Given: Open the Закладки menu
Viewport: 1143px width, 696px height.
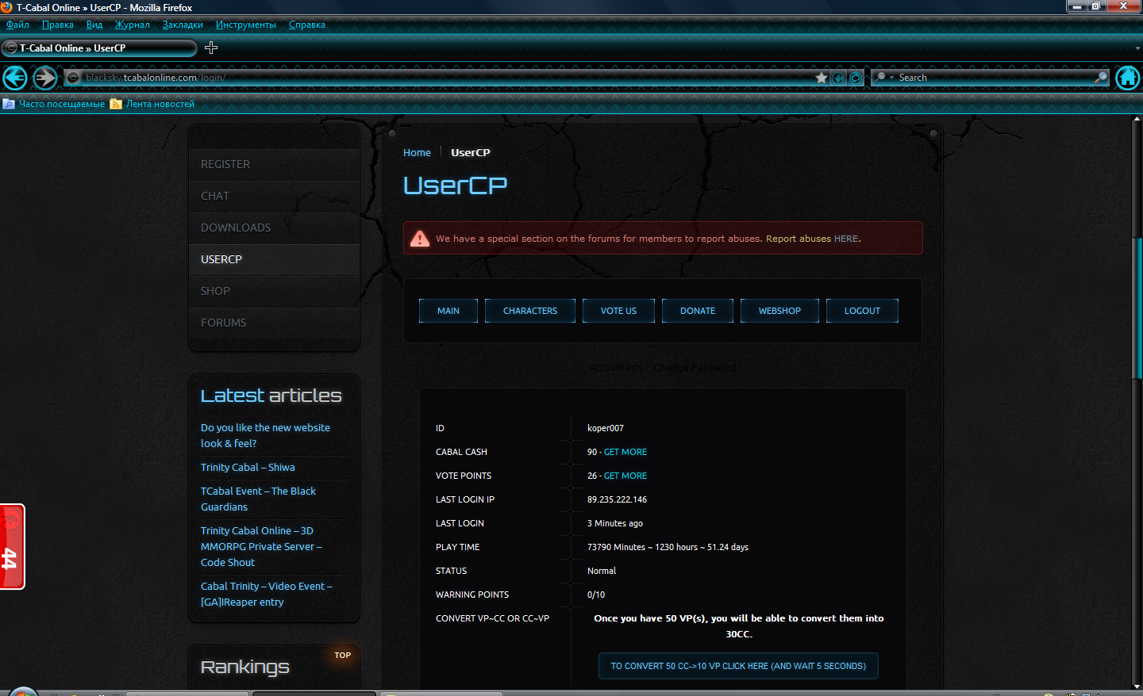Looking at the screenshot, I should [183, 25].
